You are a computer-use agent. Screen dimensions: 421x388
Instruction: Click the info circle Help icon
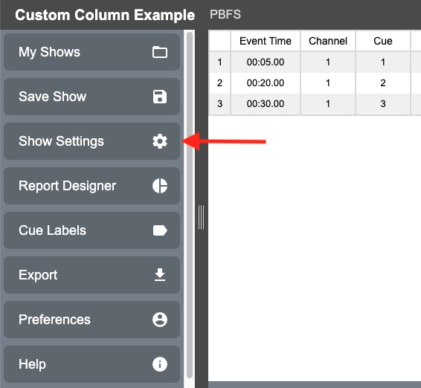[160, 364]
